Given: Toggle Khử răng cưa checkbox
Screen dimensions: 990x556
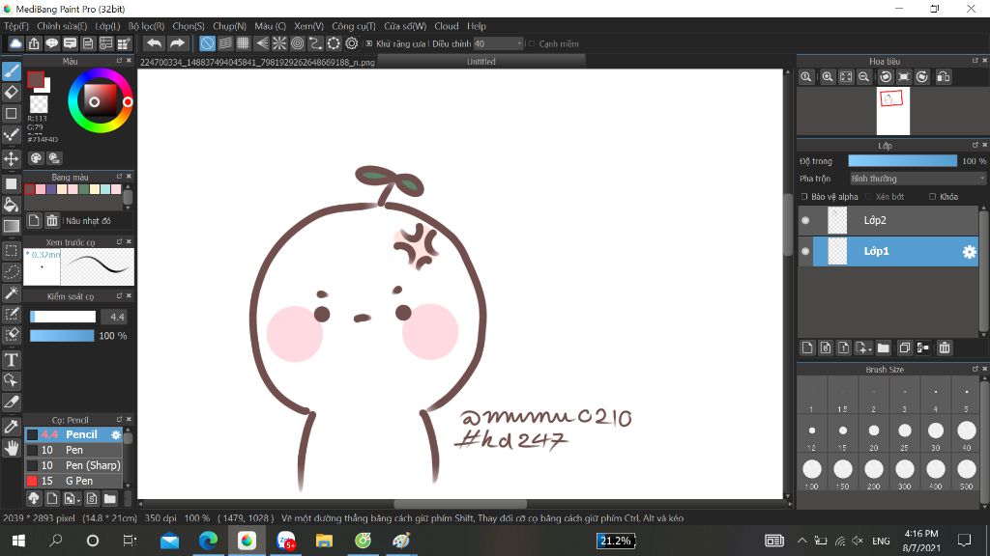Looking at the screenshot, I should tap(368, 43).
